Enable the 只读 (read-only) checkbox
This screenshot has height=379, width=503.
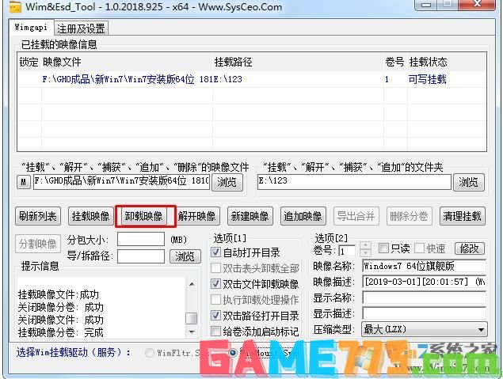(x=383, y=248)
